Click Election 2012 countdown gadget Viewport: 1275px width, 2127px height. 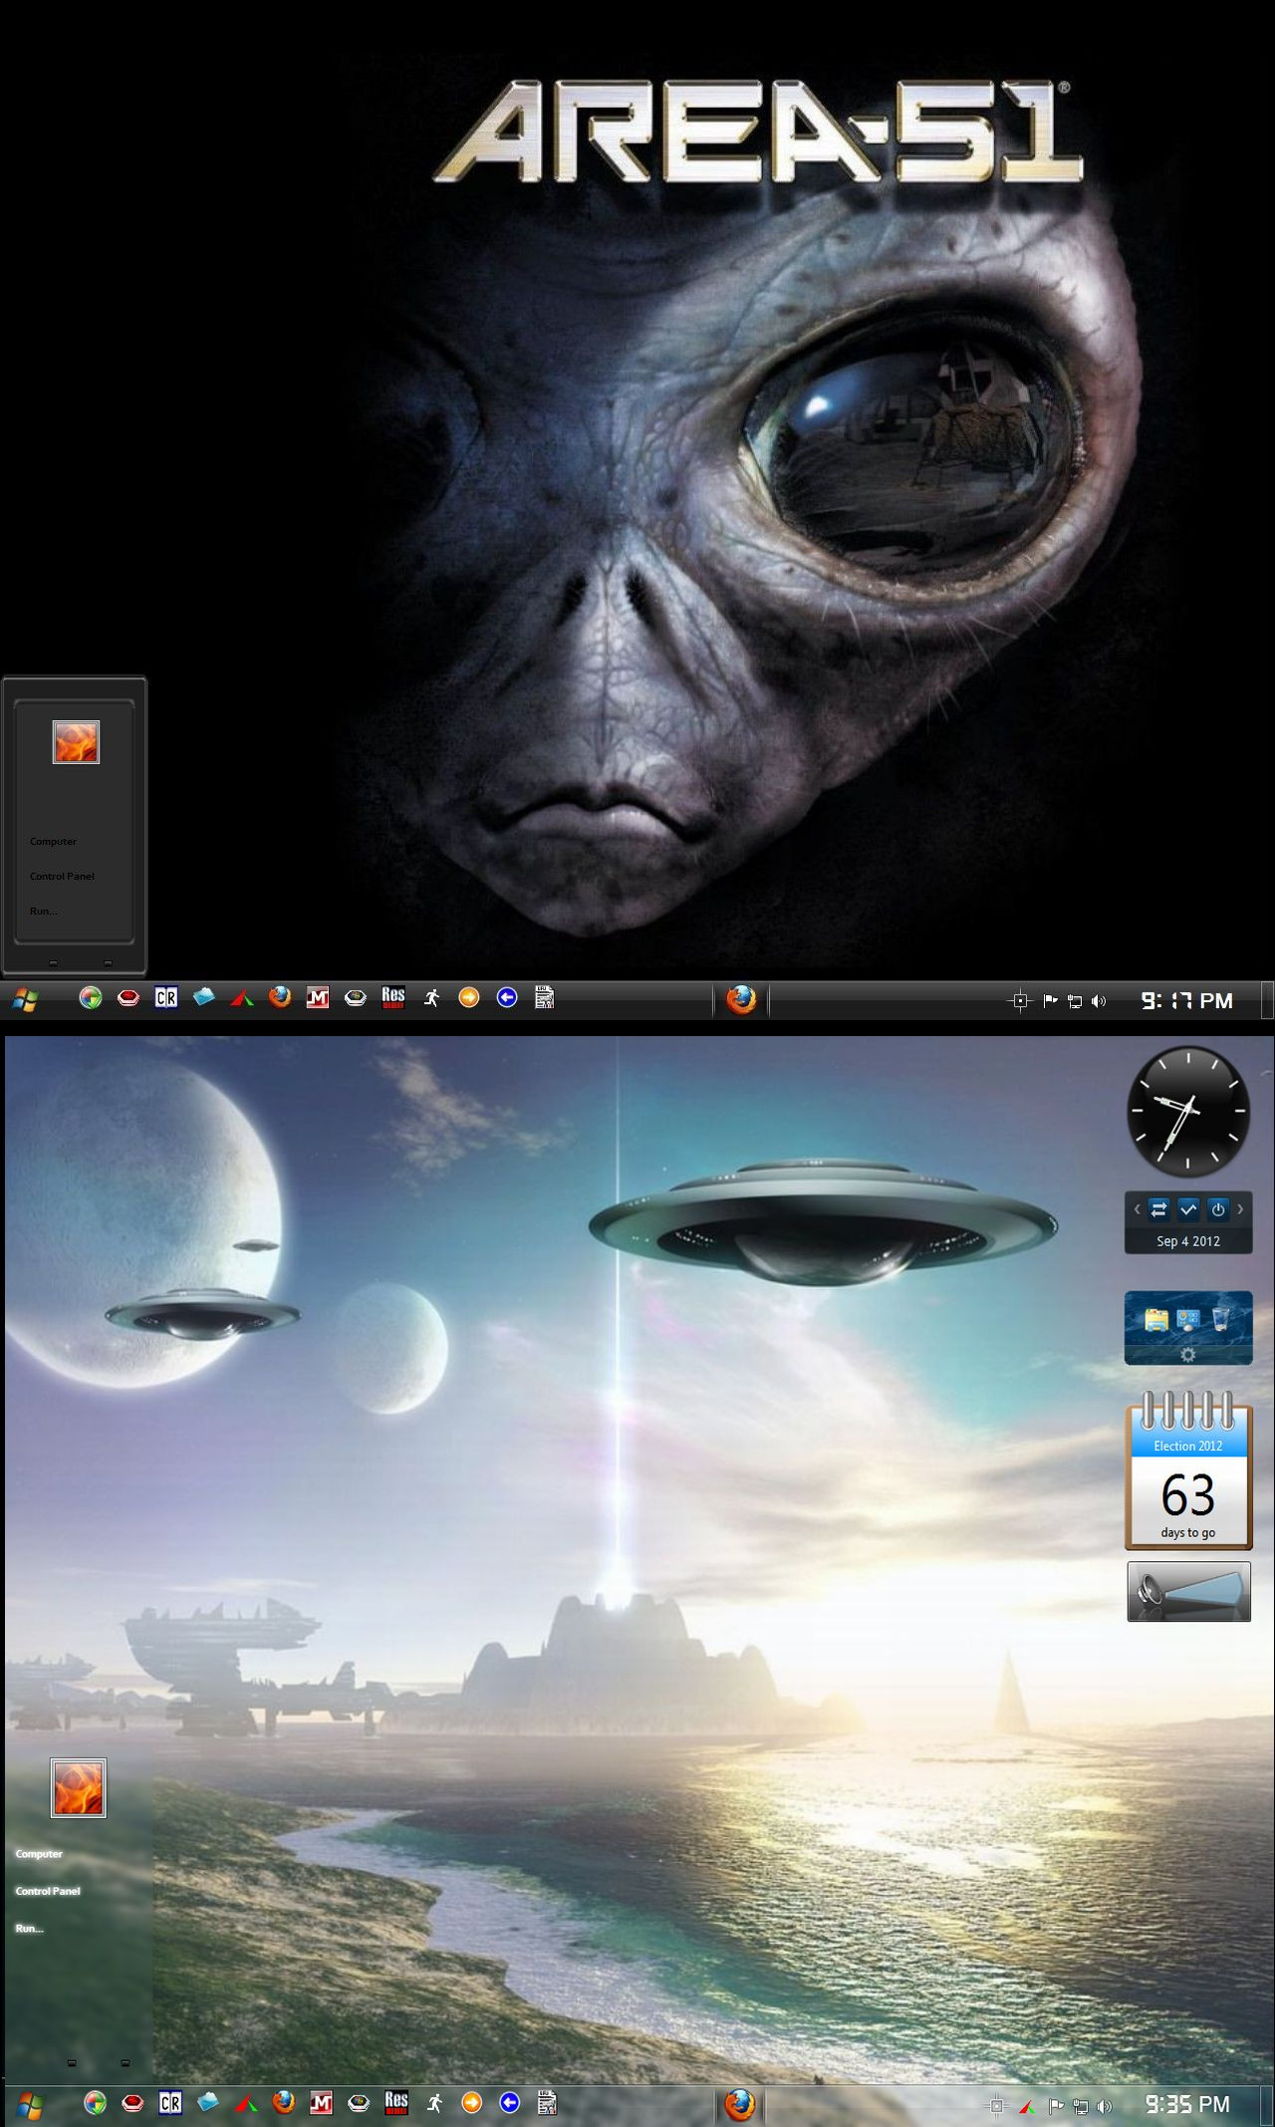[1188, 1471]
